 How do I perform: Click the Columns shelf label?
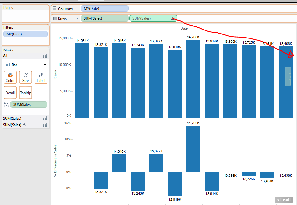point(65,9)
